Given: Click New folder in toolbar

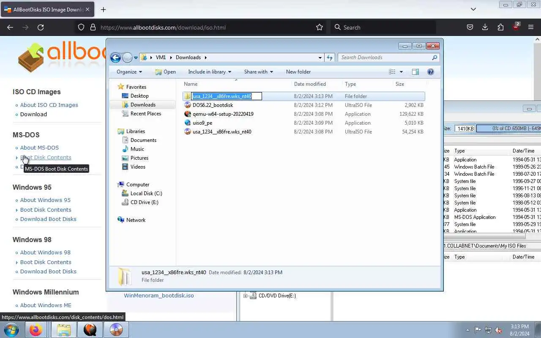Looking at the screenshot, I should 298,72.
